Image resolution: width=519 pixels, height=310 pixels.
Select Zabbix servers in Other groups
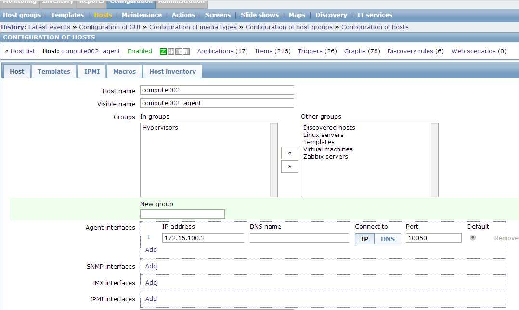325,157
